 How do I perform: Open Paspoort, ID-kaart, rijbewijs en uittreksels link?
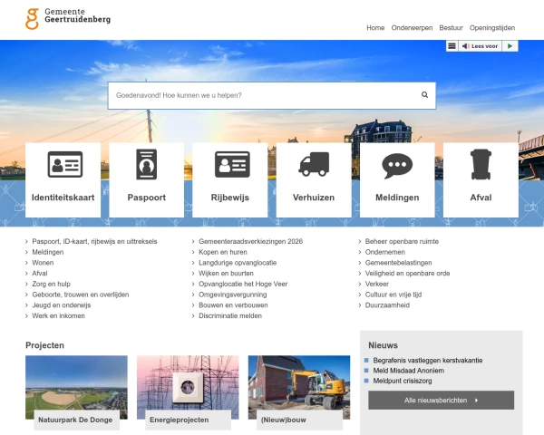[x=94, y=241]
